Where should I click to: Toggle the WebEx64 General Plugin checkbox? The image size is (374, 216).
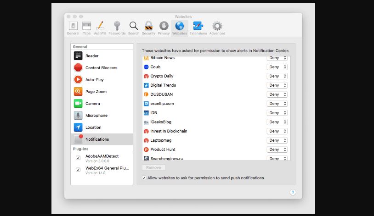click(x=78, y=170)
